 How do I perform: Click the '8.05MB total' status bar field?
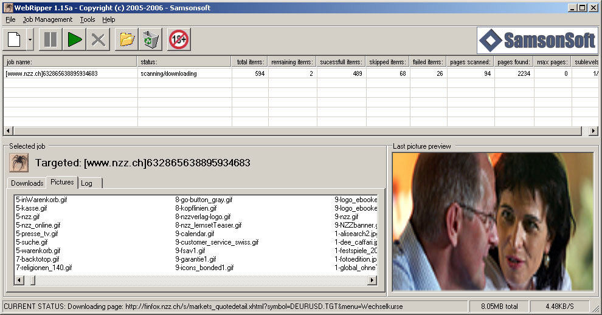point(499,307)
